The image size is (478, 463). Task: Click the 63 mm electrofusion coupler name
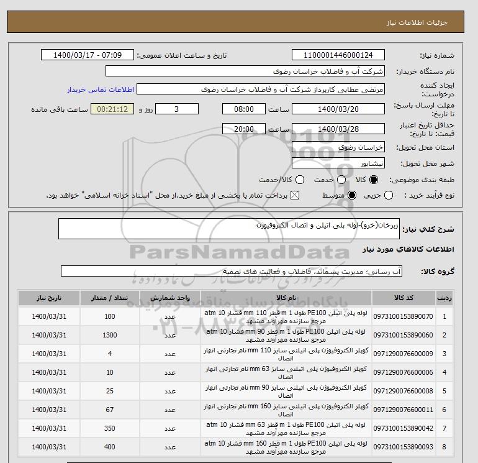286,373
